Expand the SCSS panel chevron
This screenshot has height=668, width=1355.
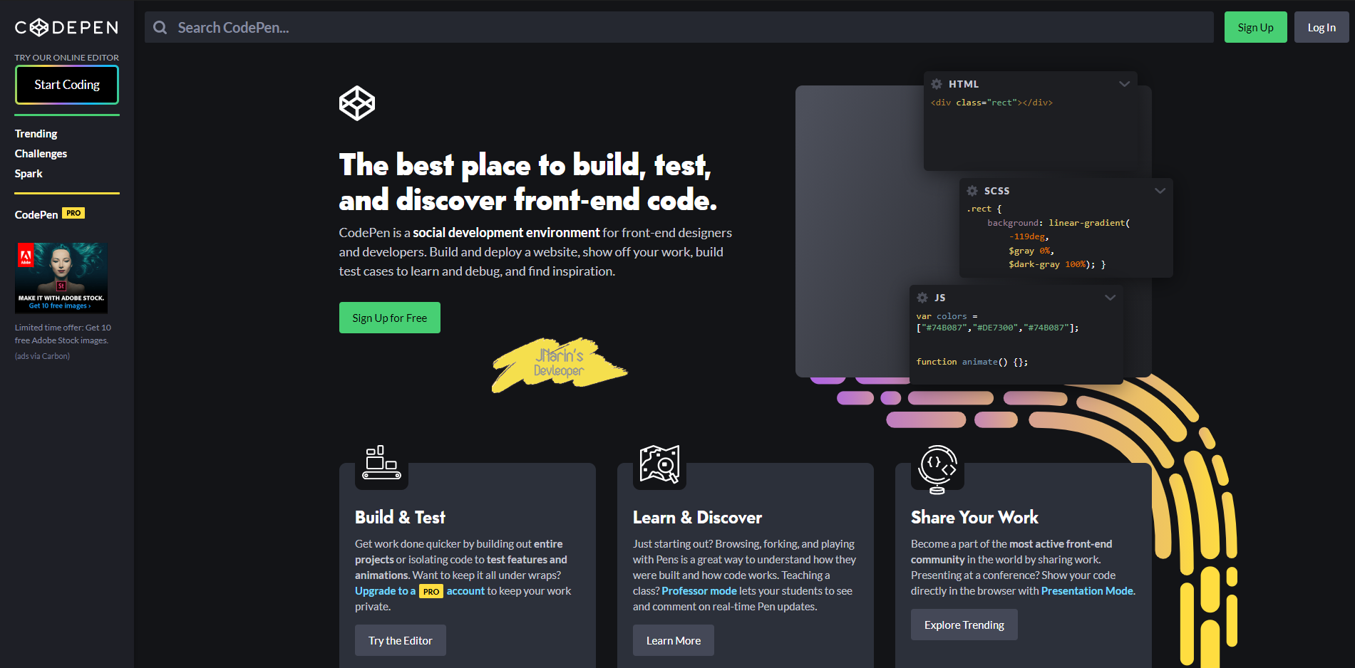pos(1160,191)
